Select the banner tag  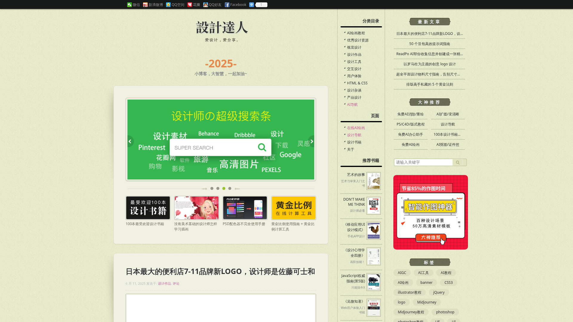click(x=426, y=283)
